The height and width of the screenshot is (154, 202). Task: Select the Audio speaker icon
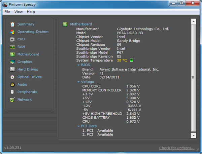(12, 85)
